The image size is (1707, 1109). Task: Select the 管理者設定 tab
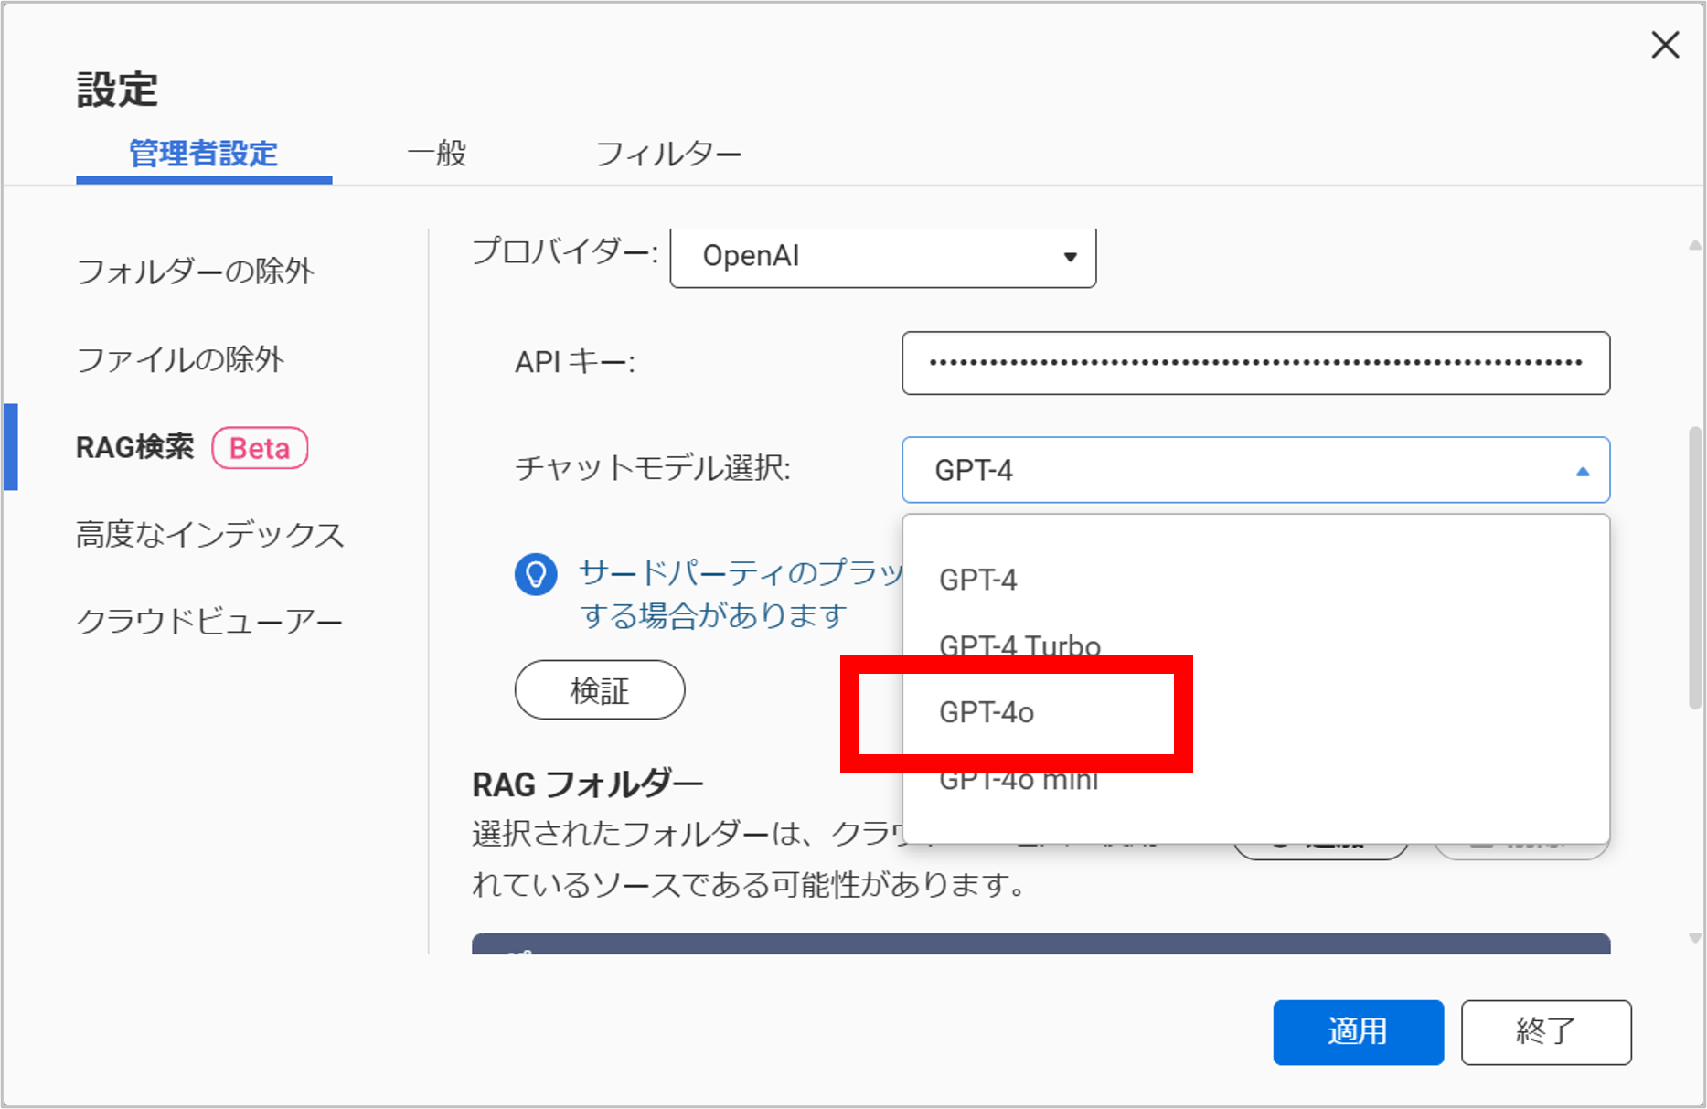[x=203, y=153]
